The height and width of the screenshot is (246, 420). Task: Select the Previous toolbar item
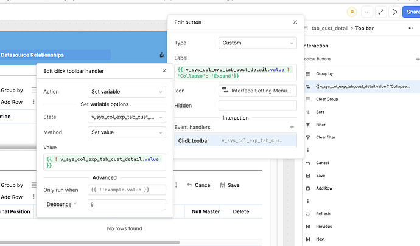tap(362, 226)
